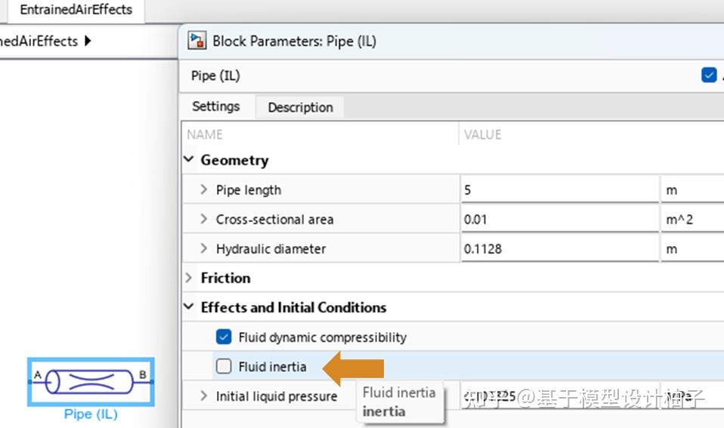Open the EntrainedAirEffects model tab
Viewport: 724px width, 428px height.
(76, 10)
